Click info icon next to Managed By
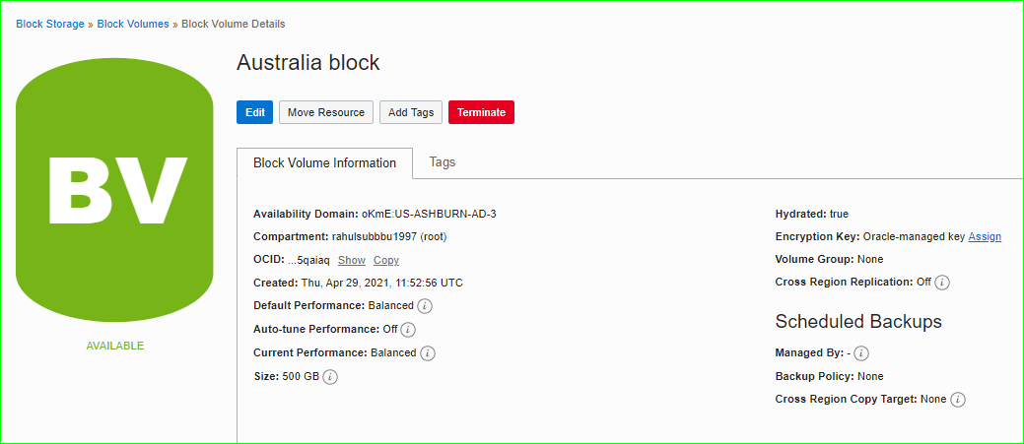 click(860, 353)
